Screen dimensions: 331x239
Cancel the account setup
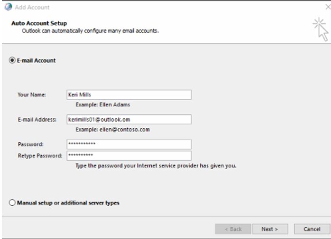click(312, 229)
